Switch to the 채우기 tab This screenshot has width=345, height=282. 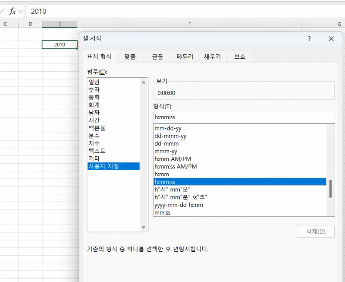click(x=212, y=57)
